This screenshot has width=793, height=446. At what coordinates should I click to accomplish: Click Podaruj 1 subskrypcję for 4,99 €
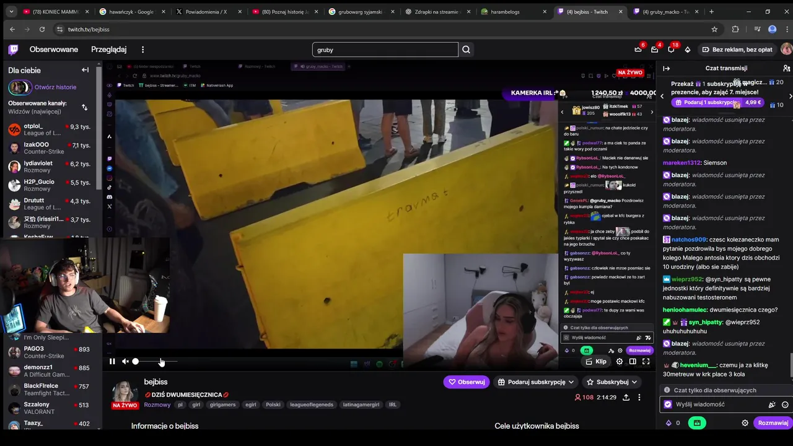click(x=717, y=102)
